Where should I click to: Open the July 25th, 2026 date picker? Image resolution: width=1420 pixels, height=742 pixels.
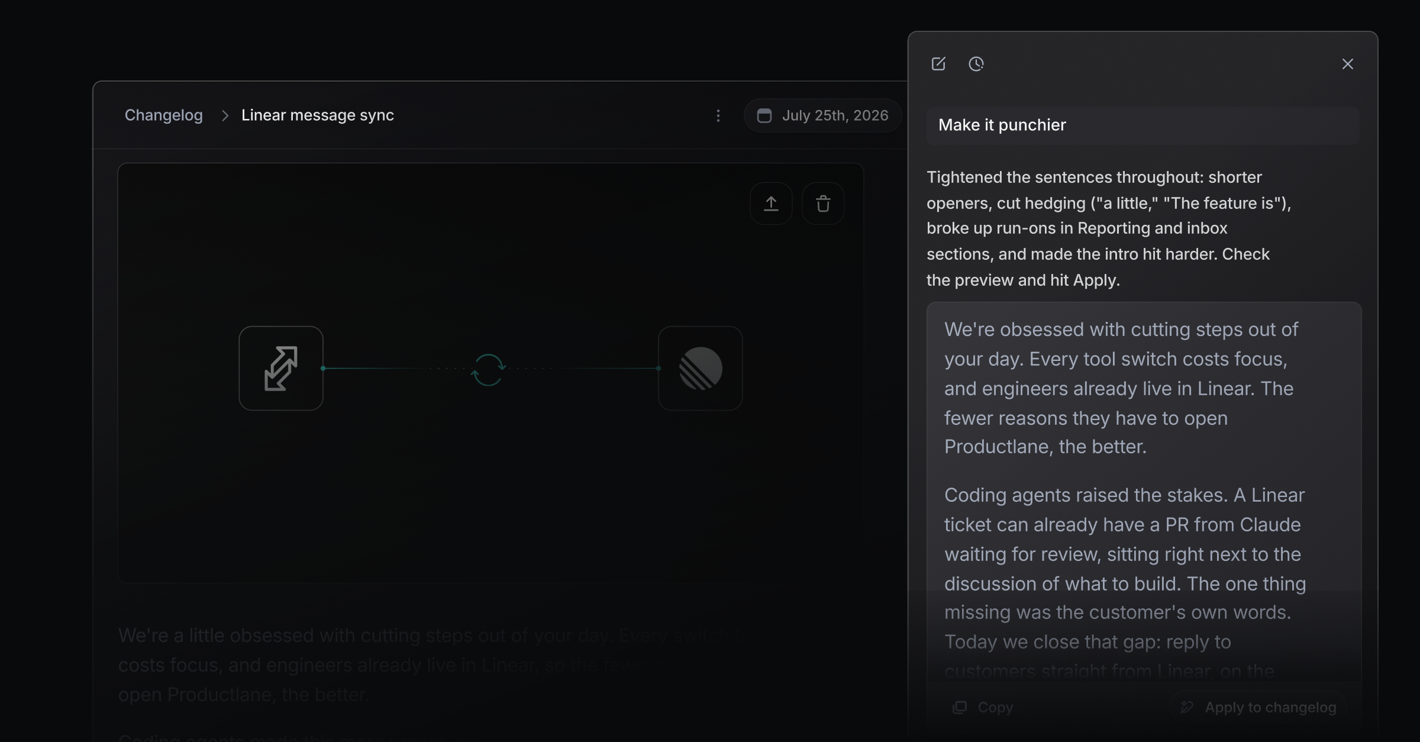[x=823, y=115]
